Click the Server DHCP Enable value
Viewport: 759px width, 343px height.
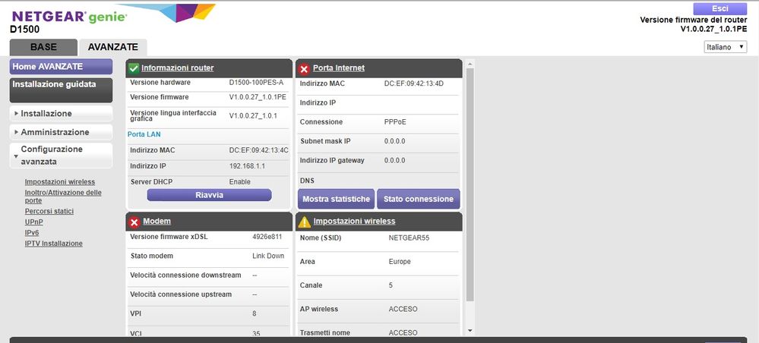[x=239, y=182]
